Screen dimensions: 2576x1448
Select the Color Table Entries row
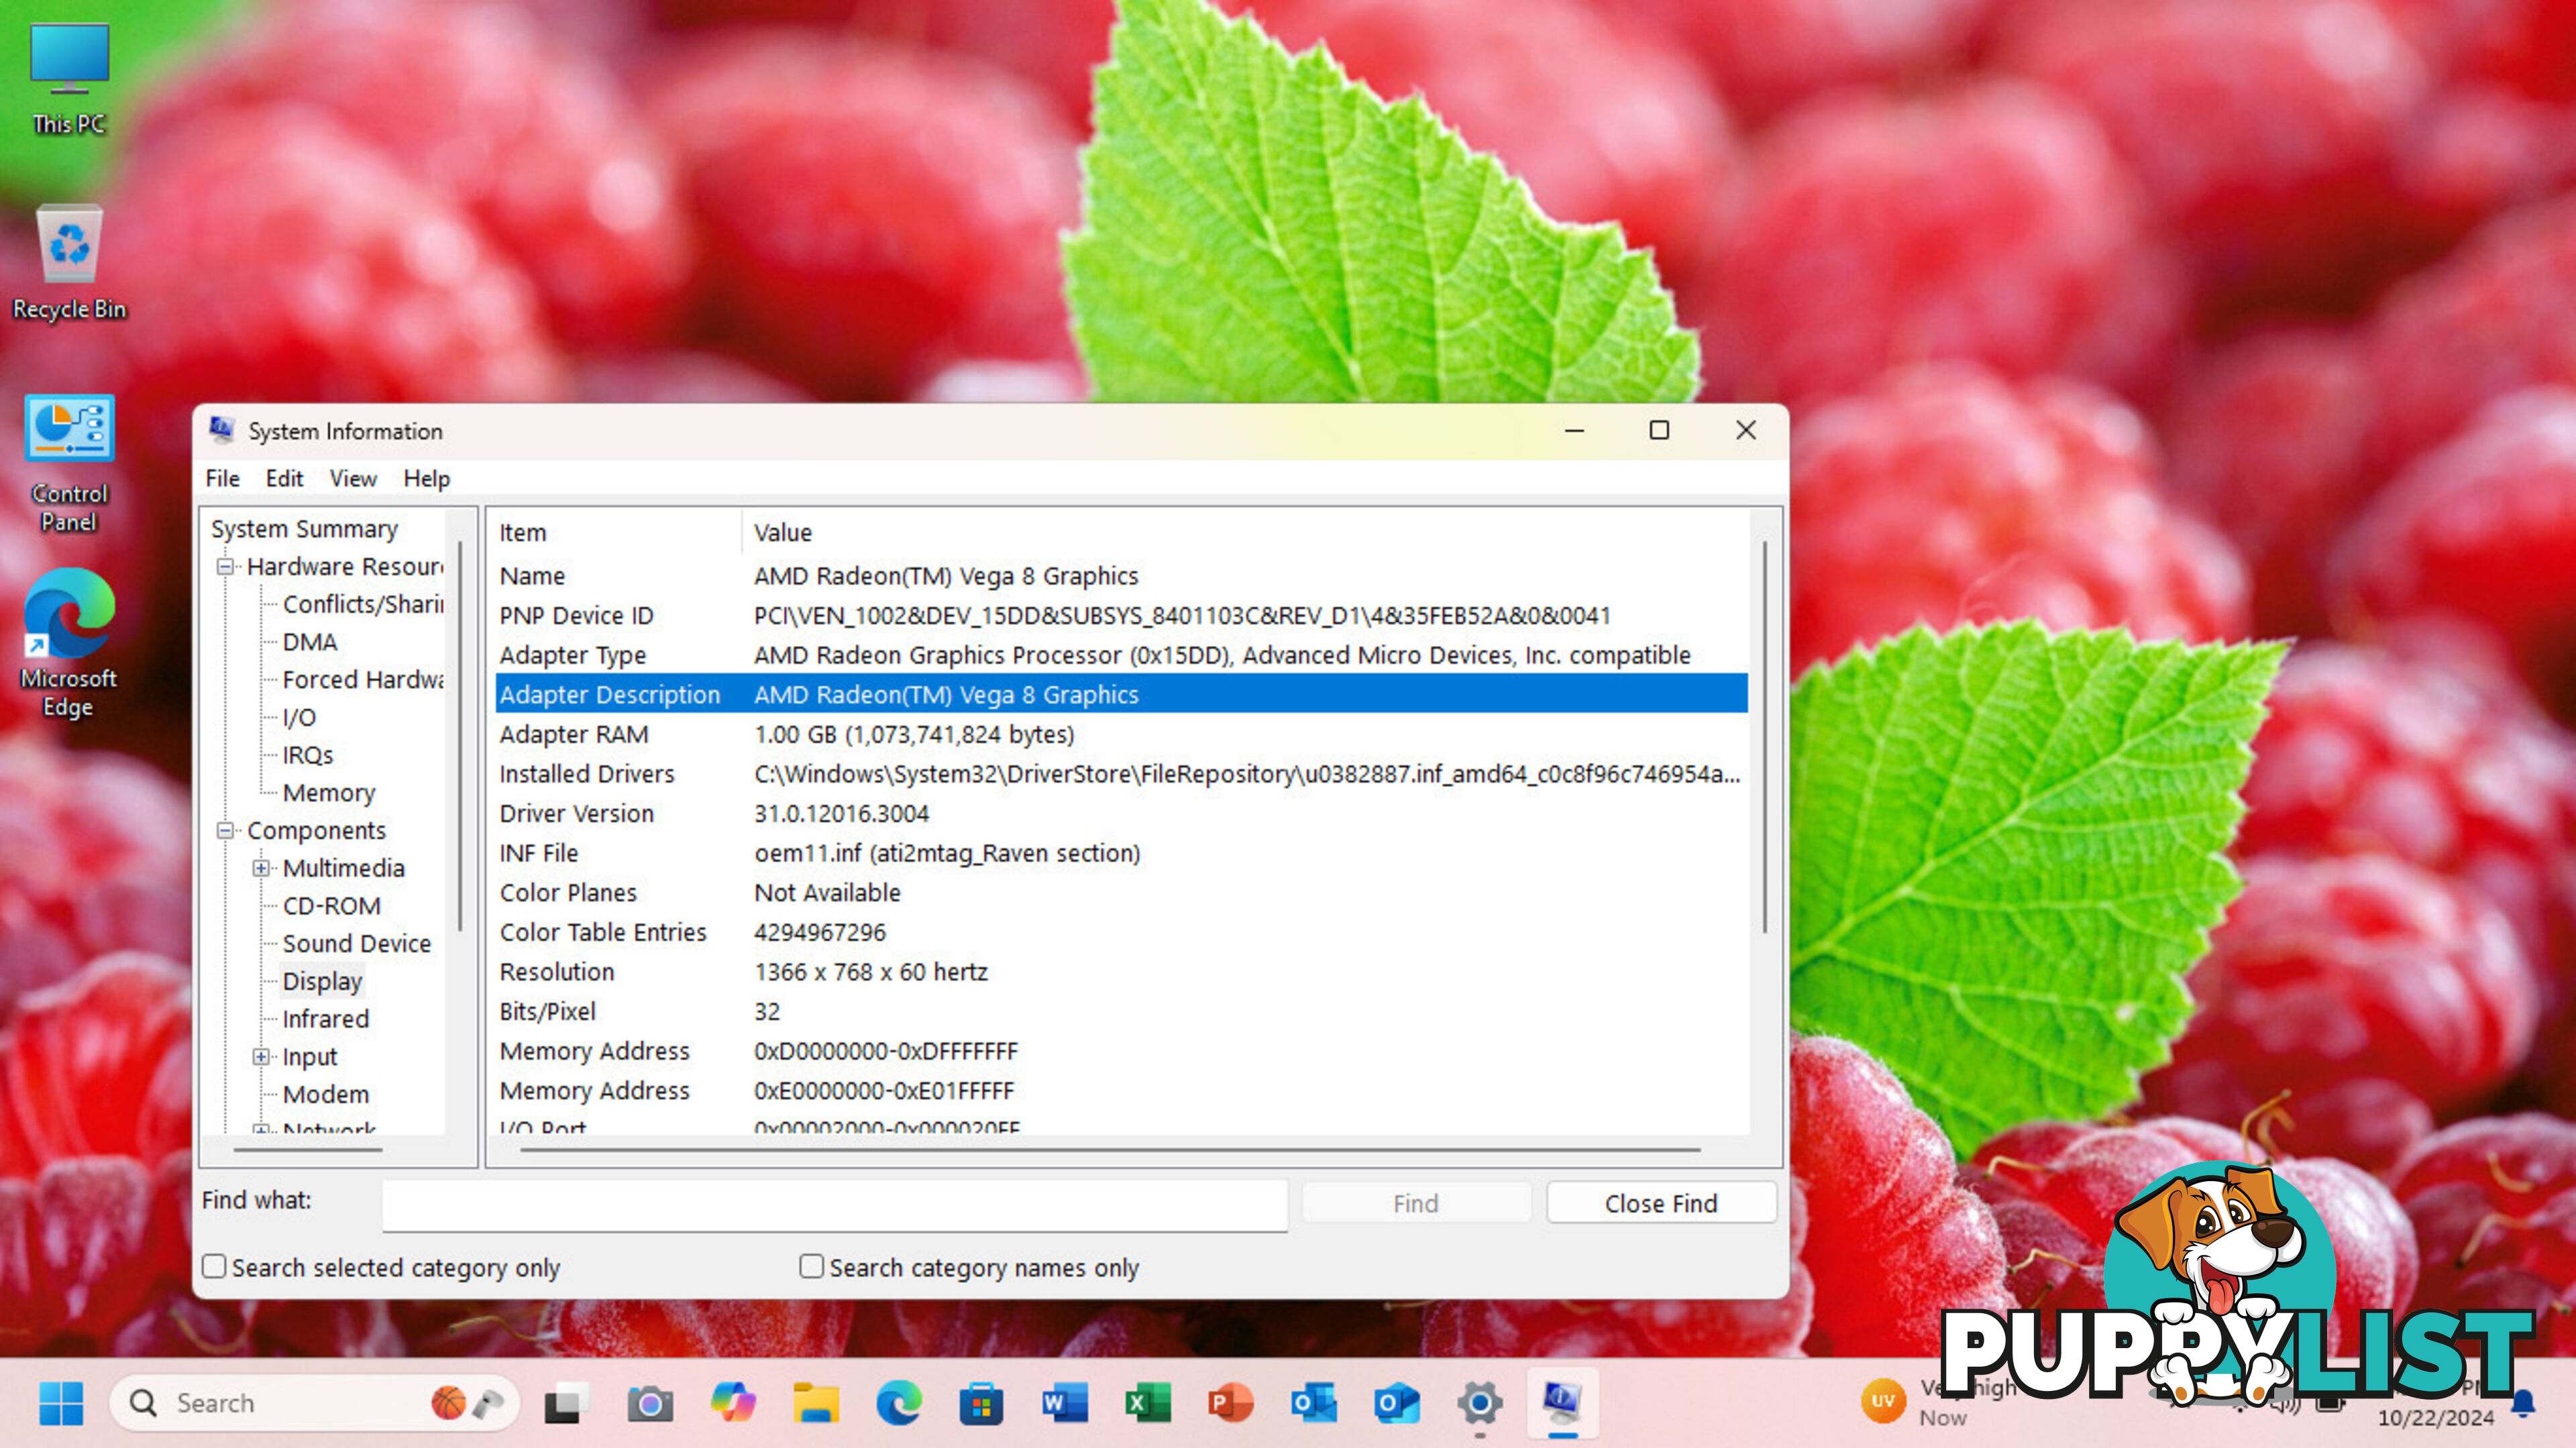click(1121, 933)
